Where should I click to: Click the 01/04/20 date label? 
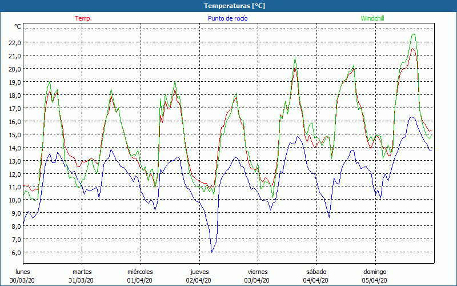pyautogui.click(x=139, y=280)
